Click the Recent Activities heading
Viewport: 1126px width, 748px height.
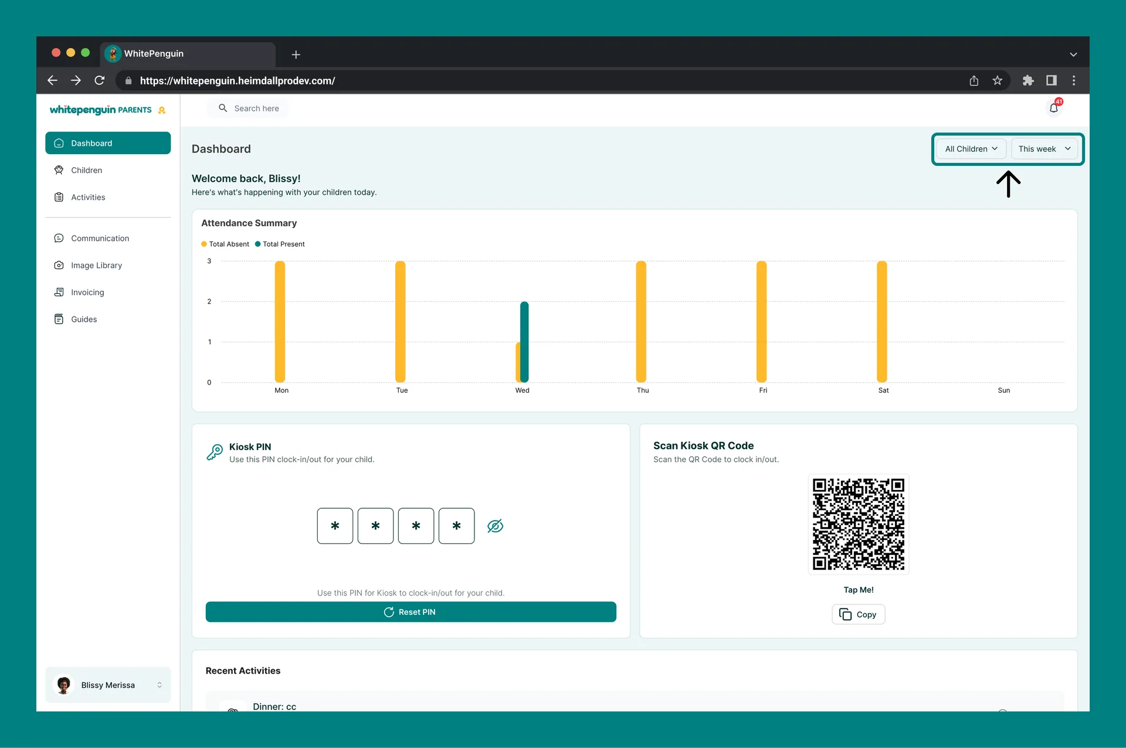point(243,671)
